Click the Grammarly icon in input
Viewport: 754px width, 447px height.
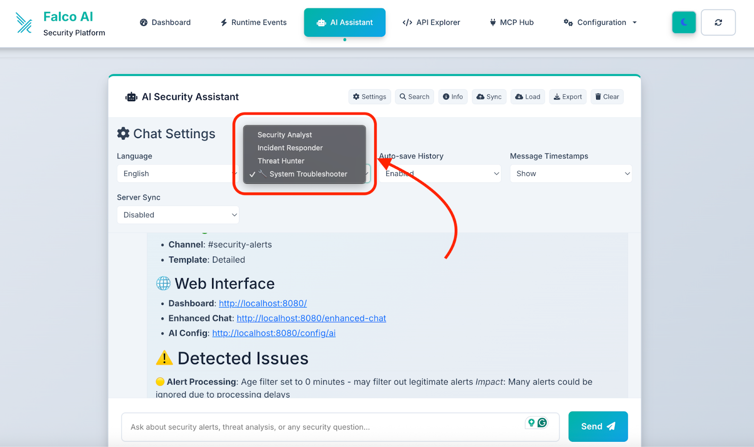coord(542,422)
